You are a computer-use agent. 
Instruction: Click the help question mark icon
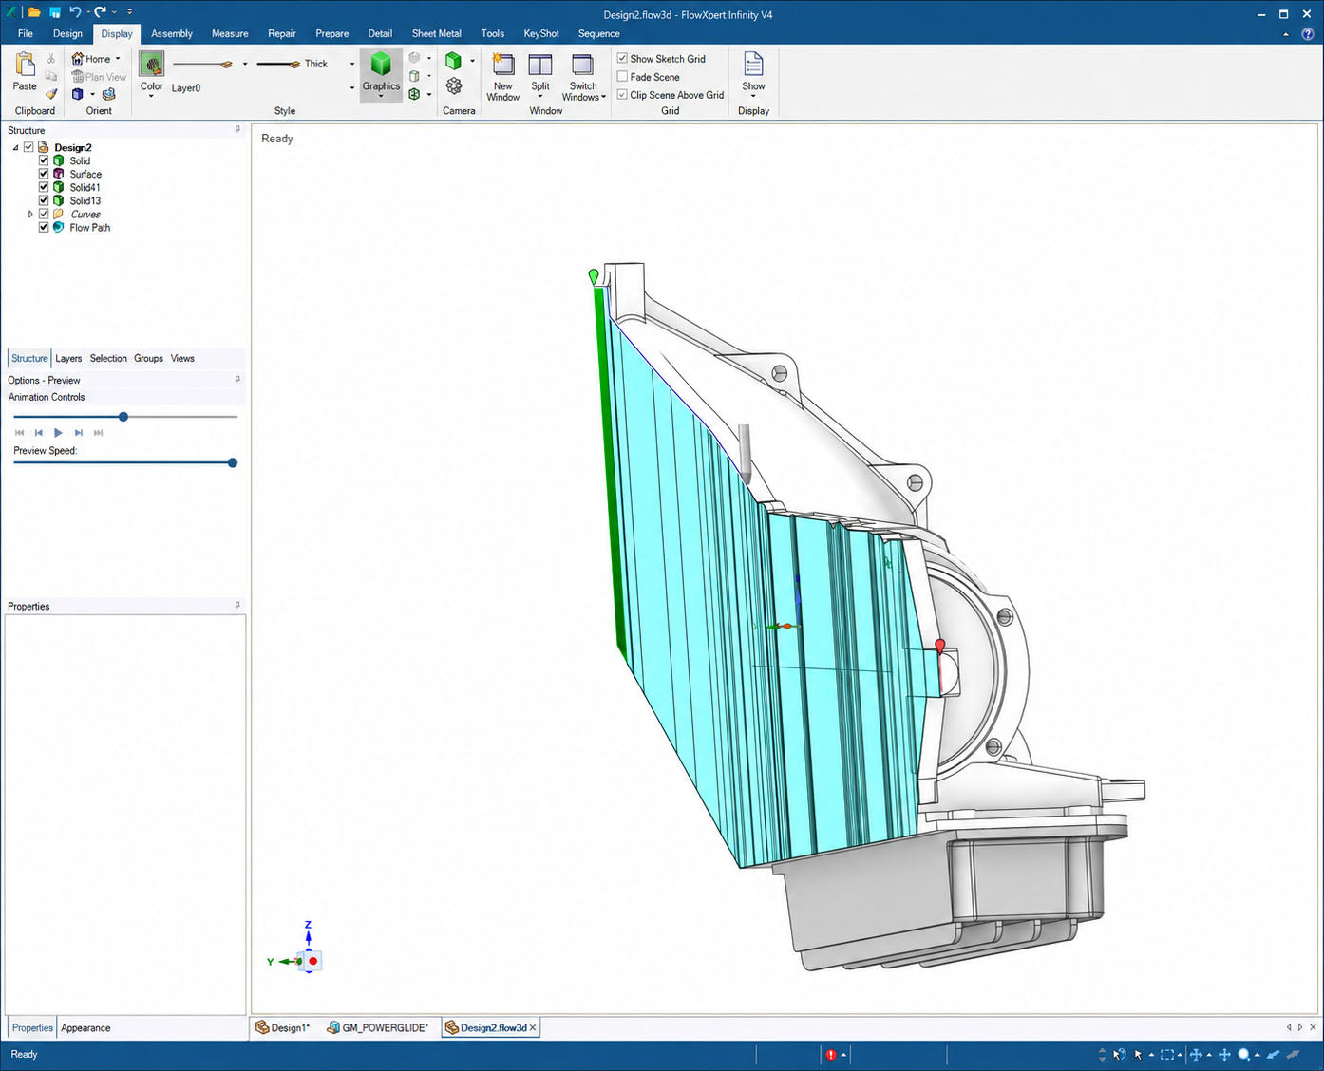(1308, 34)
